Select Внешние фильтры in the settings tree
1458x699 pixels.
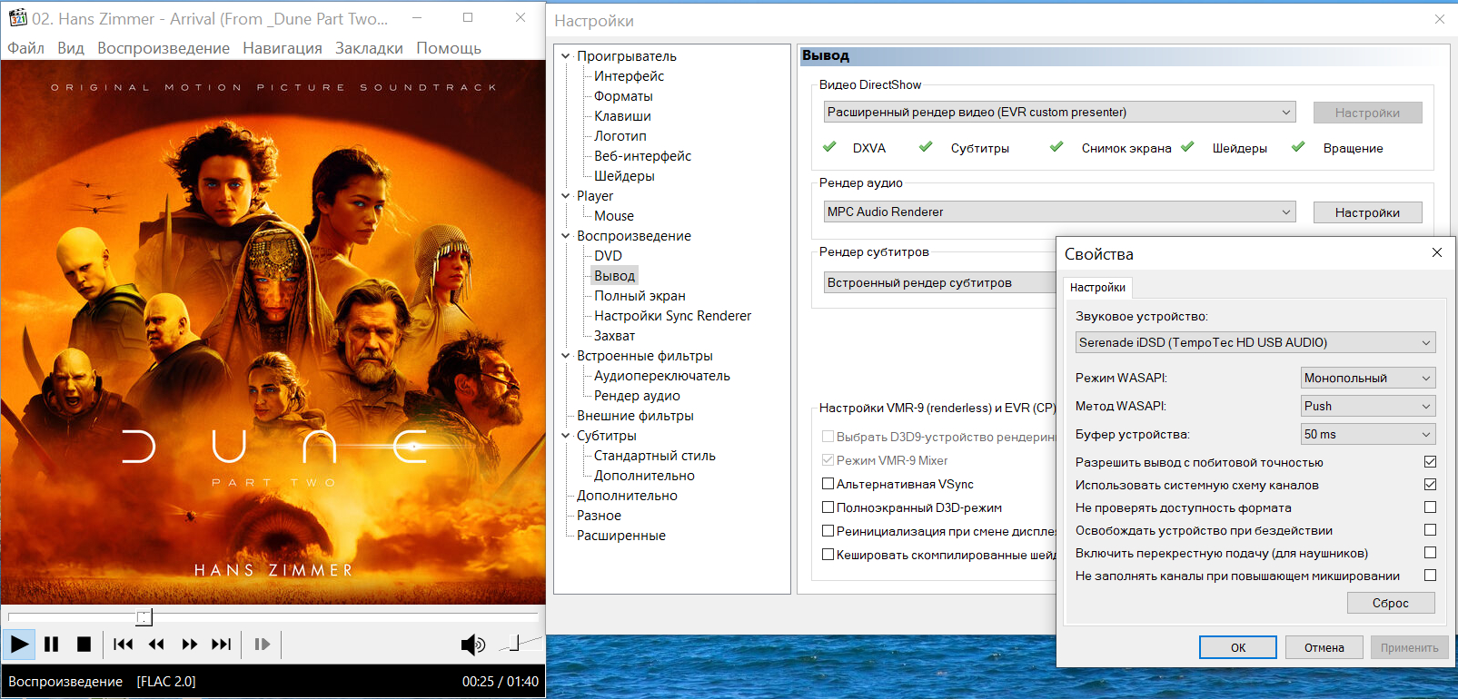coord(635,416)
